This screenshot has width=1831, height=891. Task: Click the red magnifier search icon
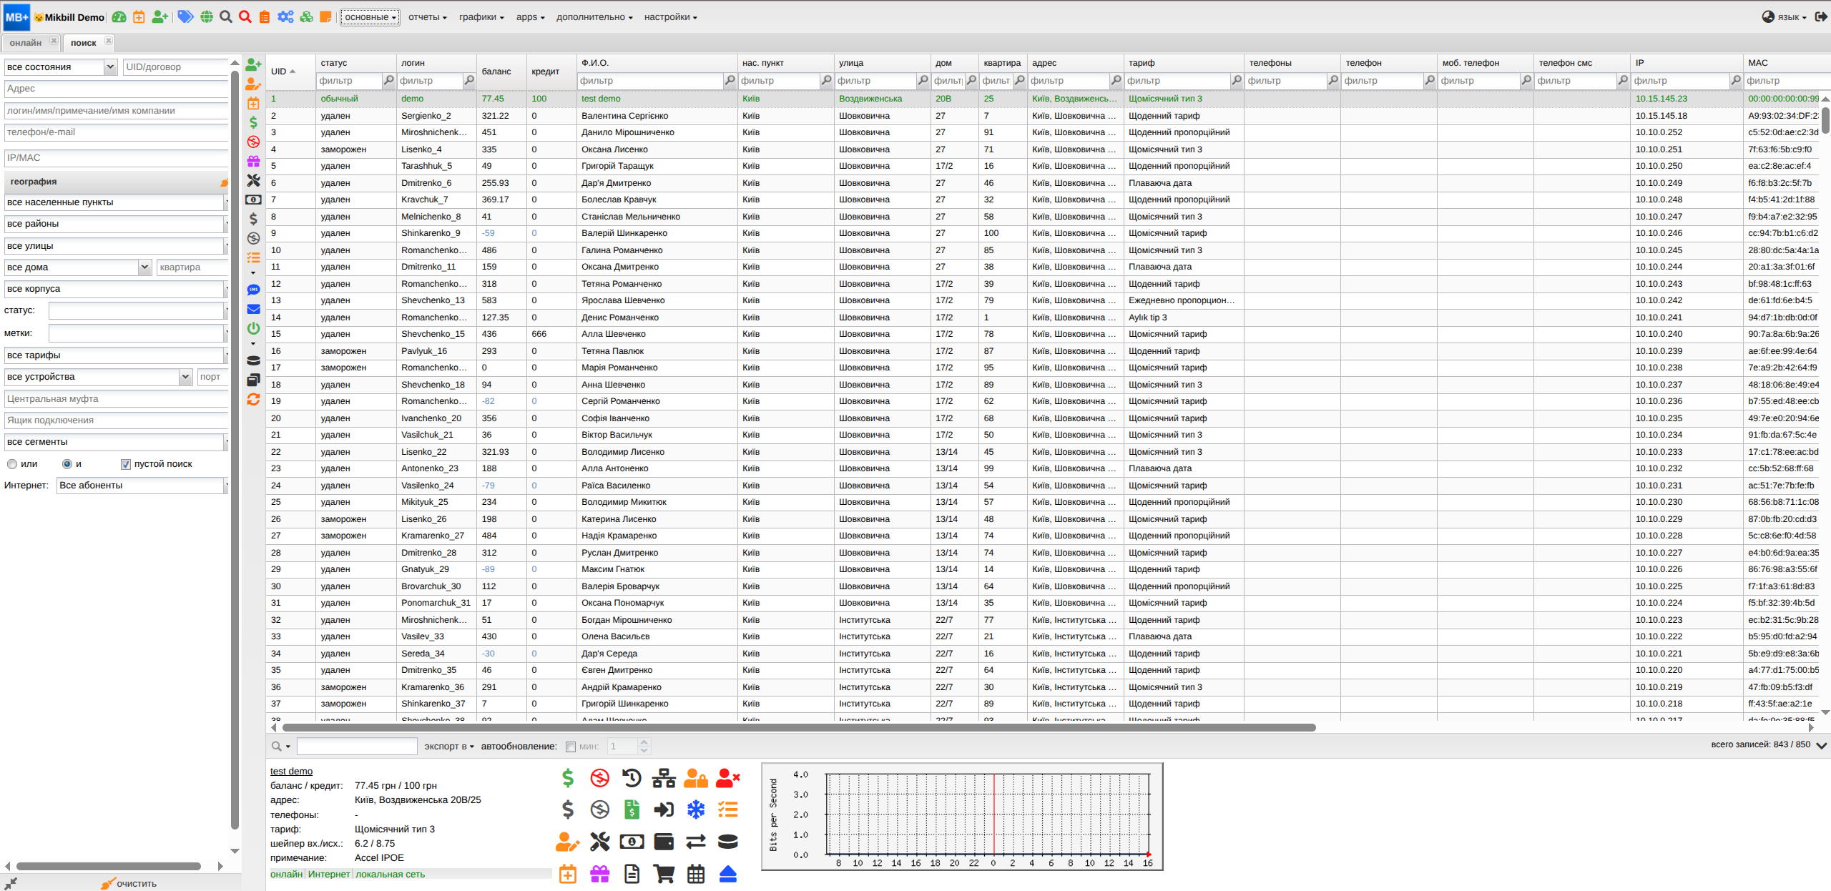coord(245,16)
